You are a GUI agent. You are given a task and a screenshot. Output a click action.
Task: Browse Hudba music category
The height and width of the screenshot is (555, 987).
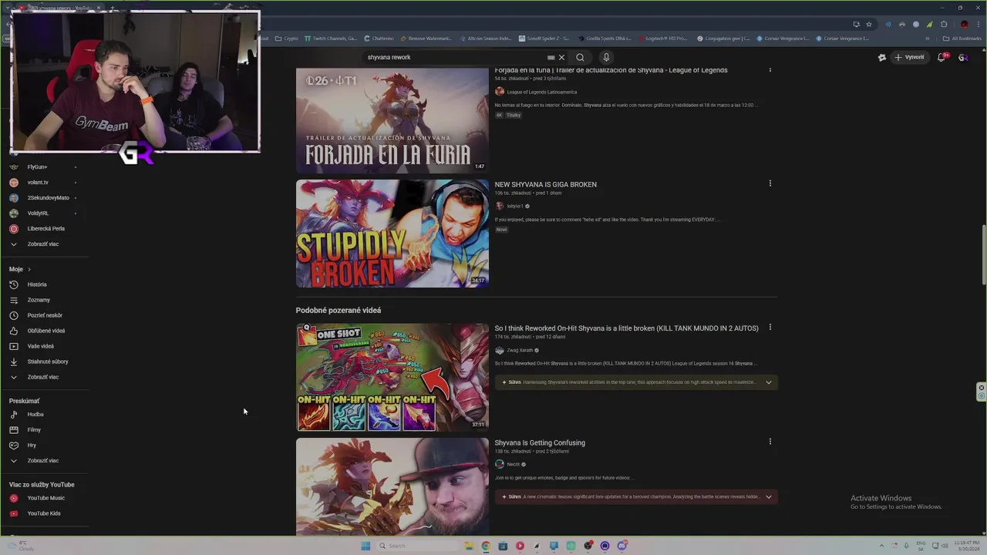pyautogui.click(x=35, y=415)
